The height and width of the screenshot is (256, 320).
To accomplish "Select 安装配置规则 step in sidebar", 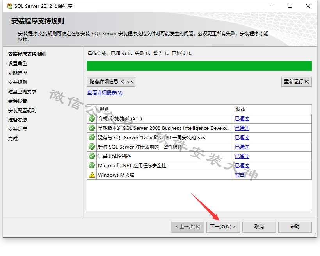I will tap(22, 111).
